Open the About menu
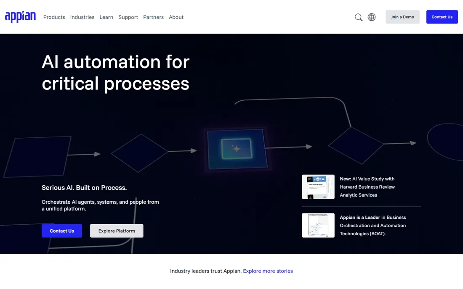463x289 pixels. (x=176, y=17)
